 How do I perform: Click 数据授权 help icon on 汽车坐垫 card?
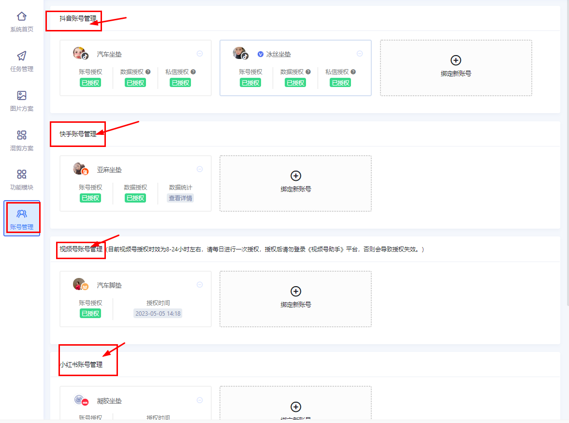tap(148, 72)
